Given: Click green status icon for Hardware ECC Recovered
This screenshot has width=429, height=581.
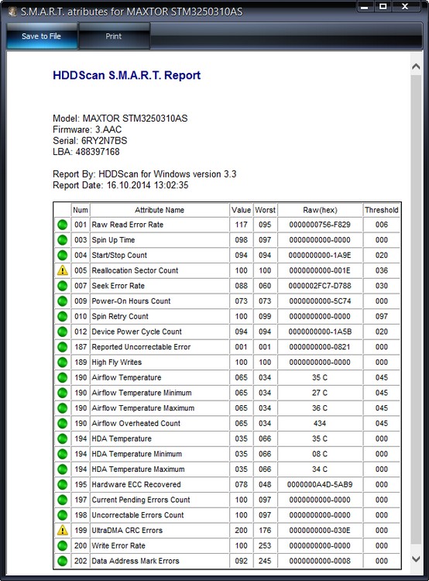Looking at the screenshot, I should click(62, 484).
